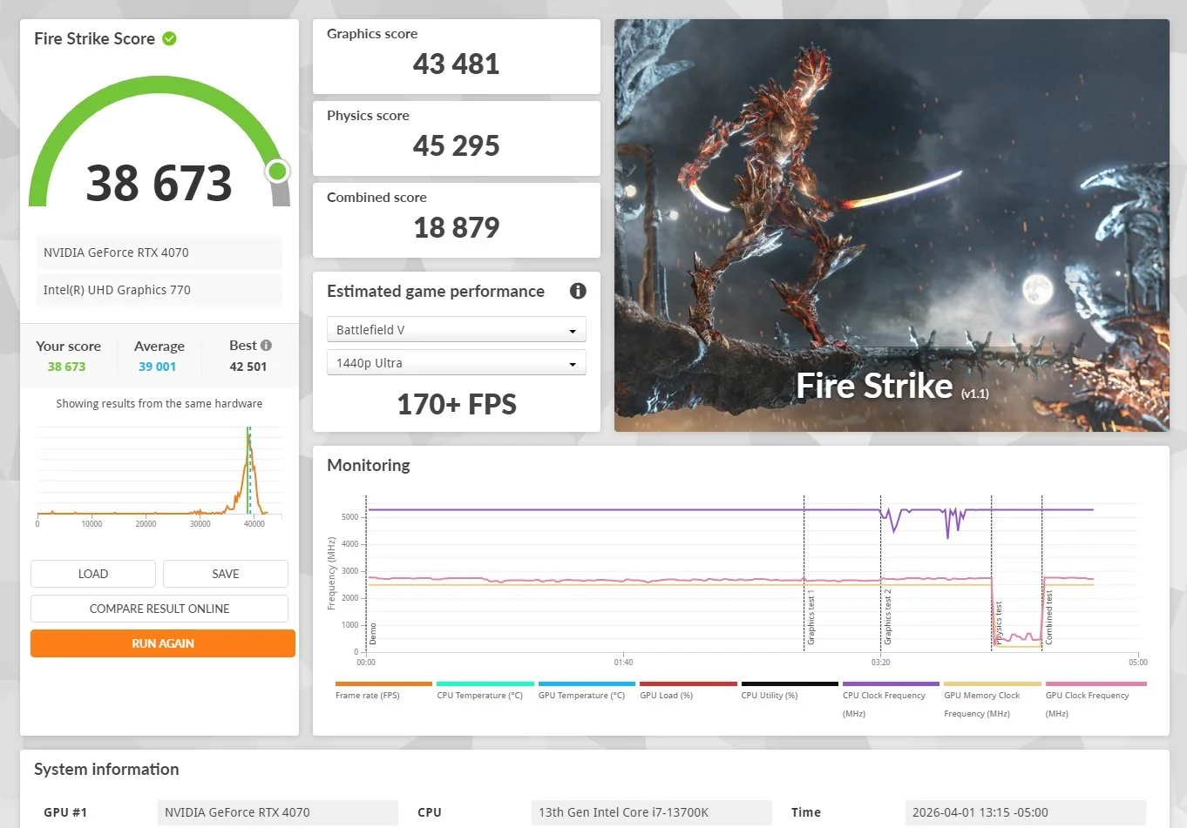Click the CPU value 13th Gen Intel Core i7-13700K
The height and width of the screenshot is (828, 1187).
(x=651, y=812)
